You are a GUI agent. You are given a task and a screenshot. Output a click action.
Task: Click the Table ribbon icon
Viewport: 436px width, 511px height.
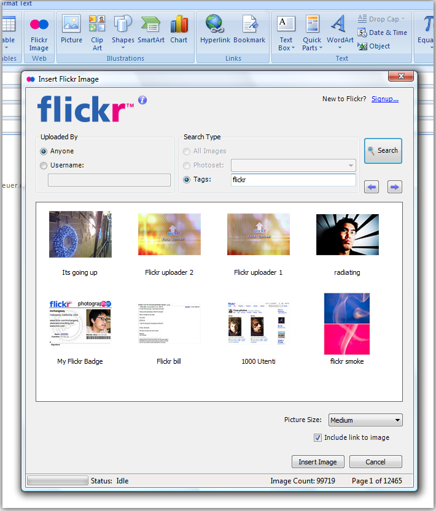pyautogui.click(x=8, y=33)
